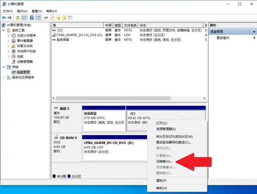Image resolution: width=257 pixels, height=194 pixels.
Task: Sort by the 状态 column header
Action: click(171, 25)
